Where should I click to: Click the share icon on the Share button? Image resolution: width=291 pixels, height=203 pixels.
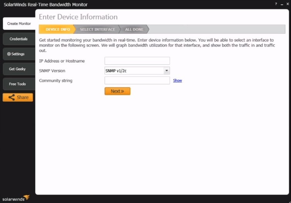pos(12,97)
